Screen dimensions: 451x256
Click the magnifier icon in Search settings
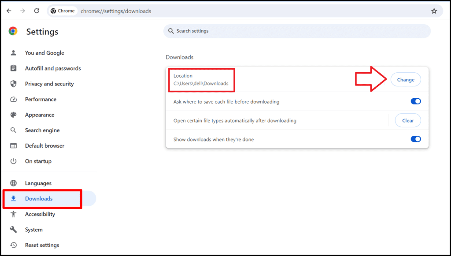click(171, 31)
